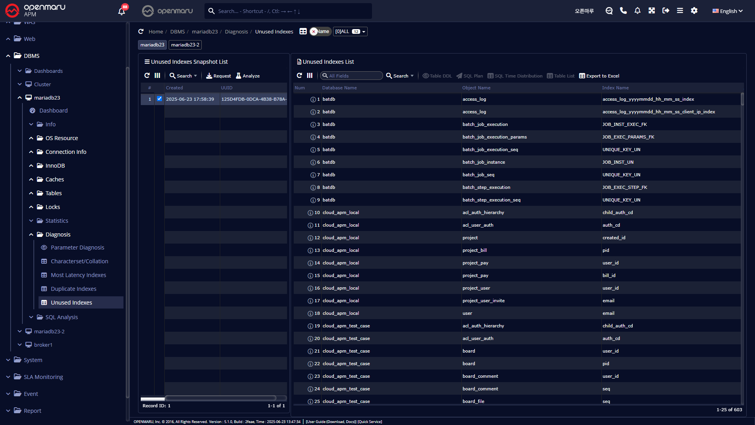Click Export to Excel
The height and width of the screenshot is (425, 755).
tap(599, 76)
